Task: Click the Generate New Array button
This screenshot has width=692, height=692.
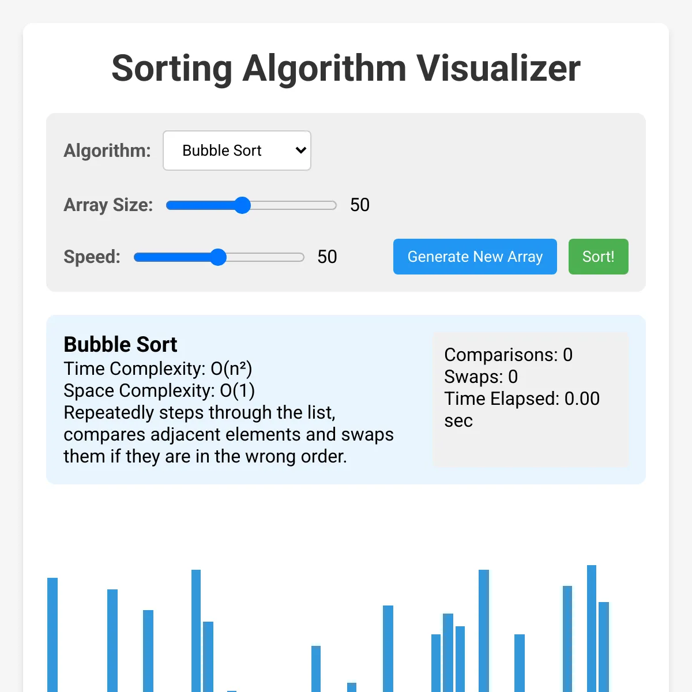Action: [475, 257]
